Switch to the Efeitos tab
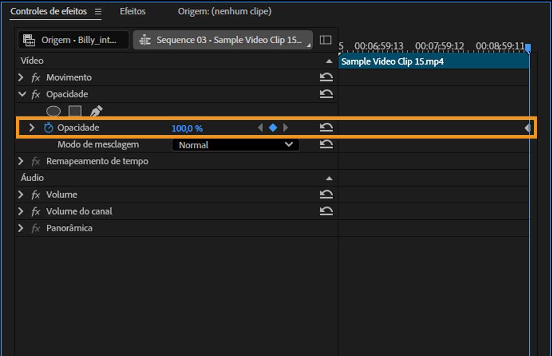Viewport: 552px width, 356px height. (x=132, y=11)
